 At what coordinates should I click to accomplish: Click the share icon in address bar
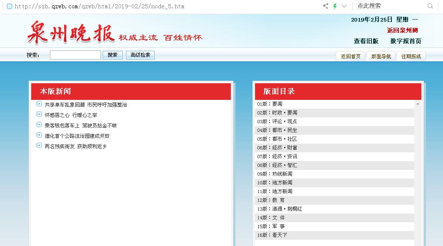pyautogui.click(x=325, y=6)
